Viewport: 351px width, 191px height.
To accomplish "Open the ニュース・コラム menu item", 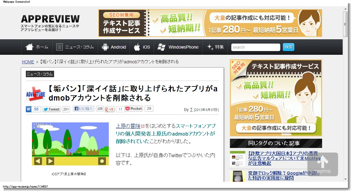I will click(75, 47).
